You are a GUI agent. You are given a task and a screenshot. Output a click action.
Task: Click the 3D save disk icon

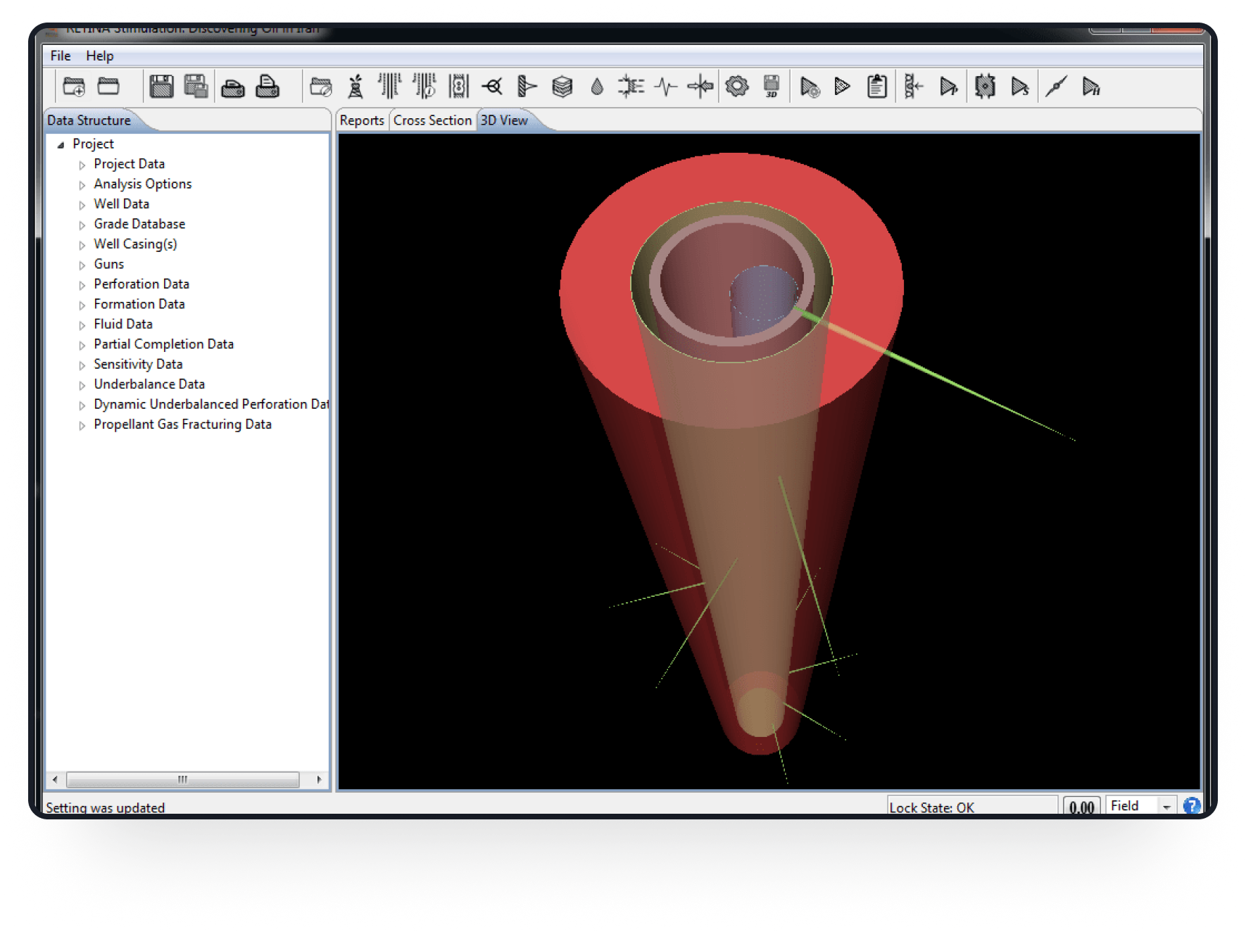[x=772, y=87]
